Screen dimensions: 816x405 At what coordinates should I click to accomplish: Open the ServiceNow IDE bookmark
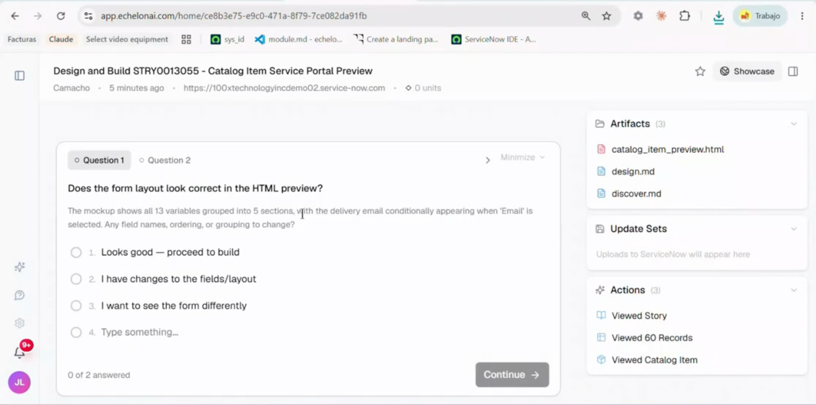[494, 39]
